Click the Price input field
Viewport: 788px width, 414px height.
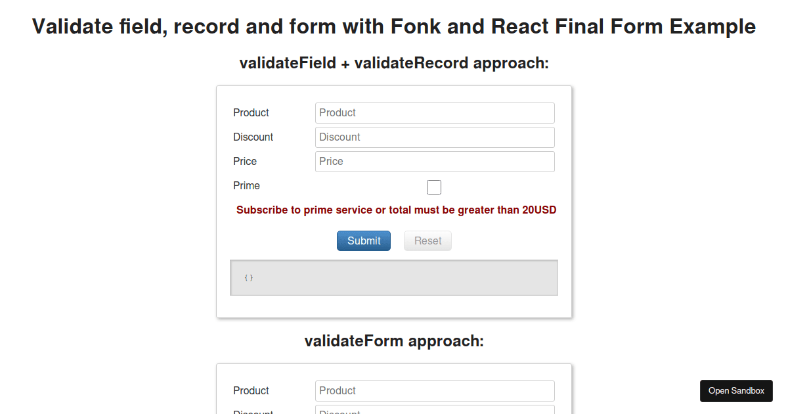[435, 162]
